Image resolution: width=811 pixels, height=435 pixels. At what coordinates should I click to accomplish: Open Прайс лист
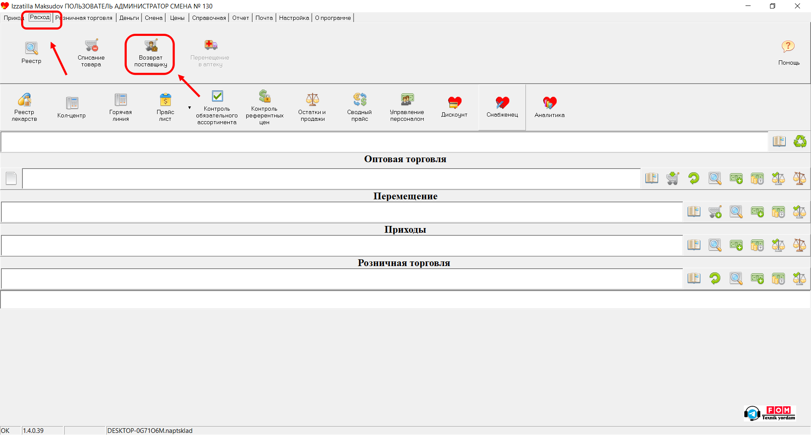[165, 108]
